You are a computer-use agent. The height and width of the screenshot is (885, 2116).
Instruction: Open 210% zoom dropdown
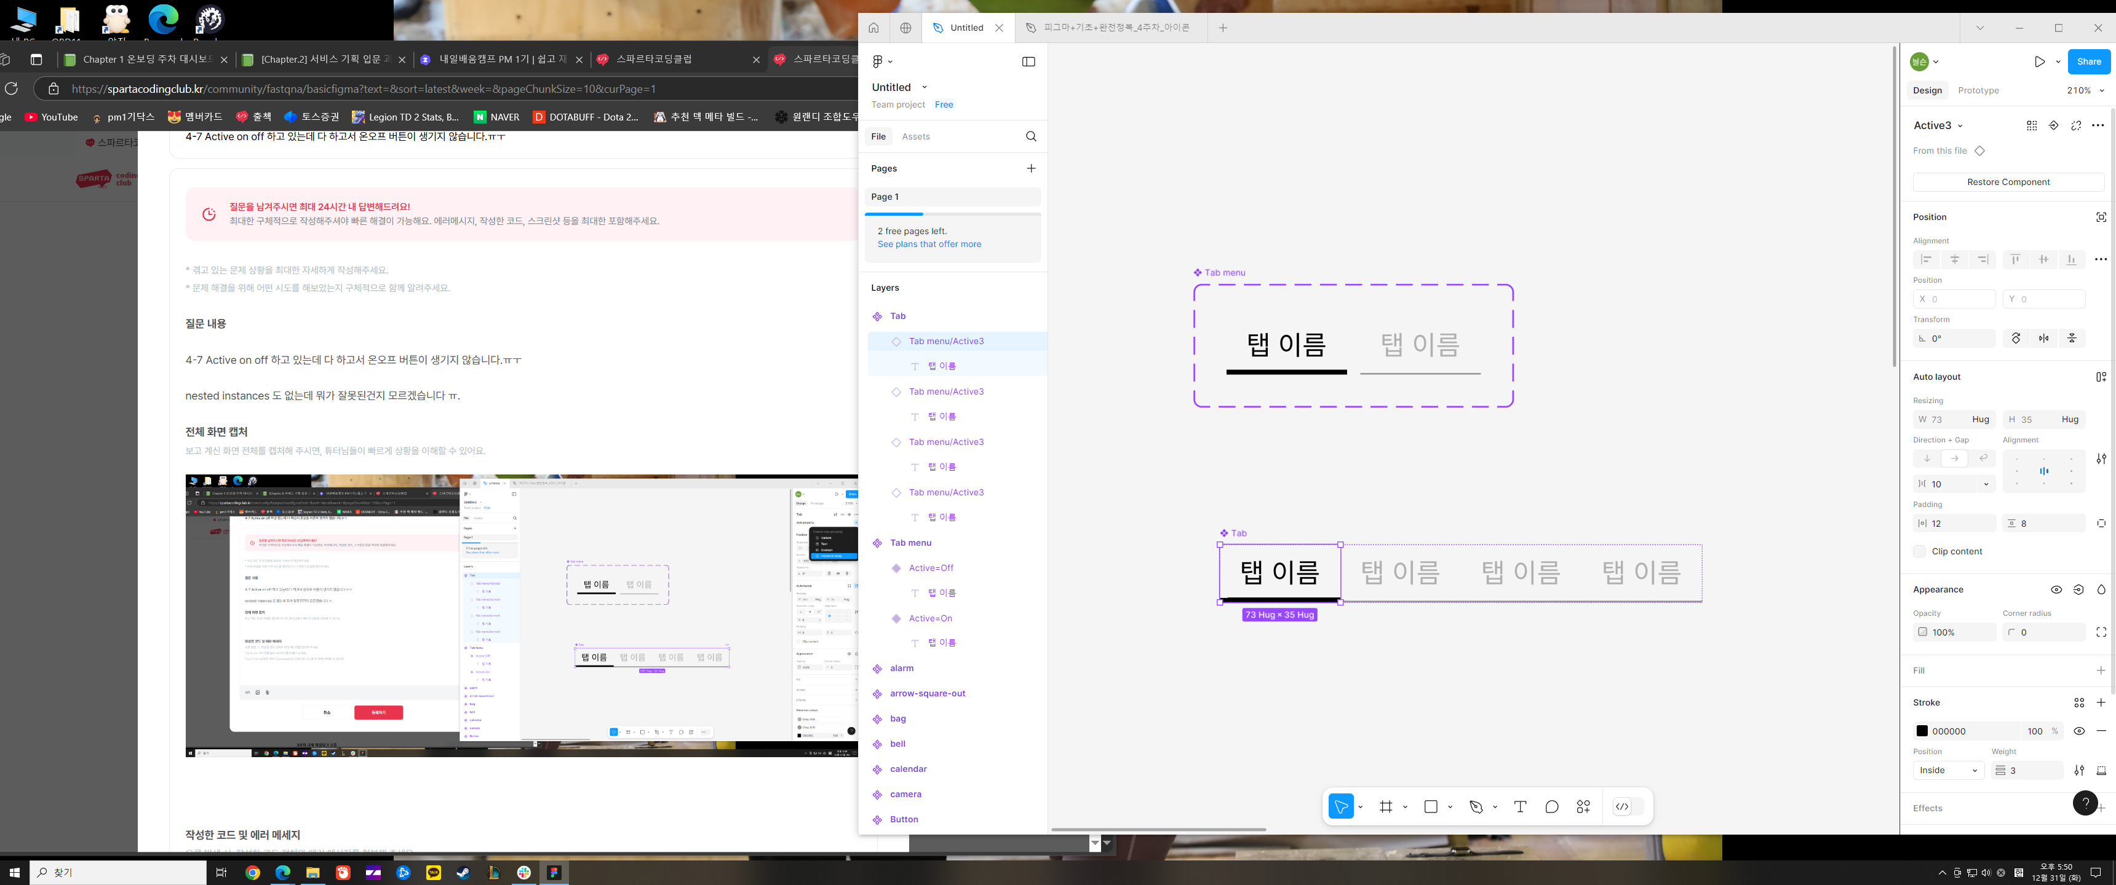pyautogui.click(x=2102, y=90)
